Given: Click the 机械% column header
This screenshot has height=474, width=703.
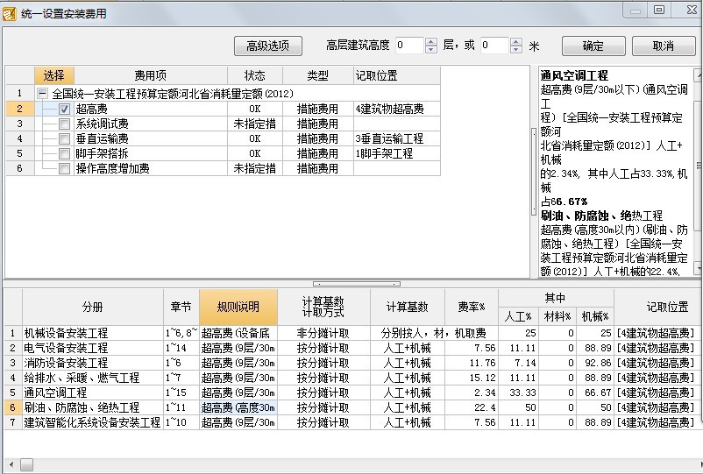Looking at the screenshot, I should pyautogui.click(x=595, y=316).
